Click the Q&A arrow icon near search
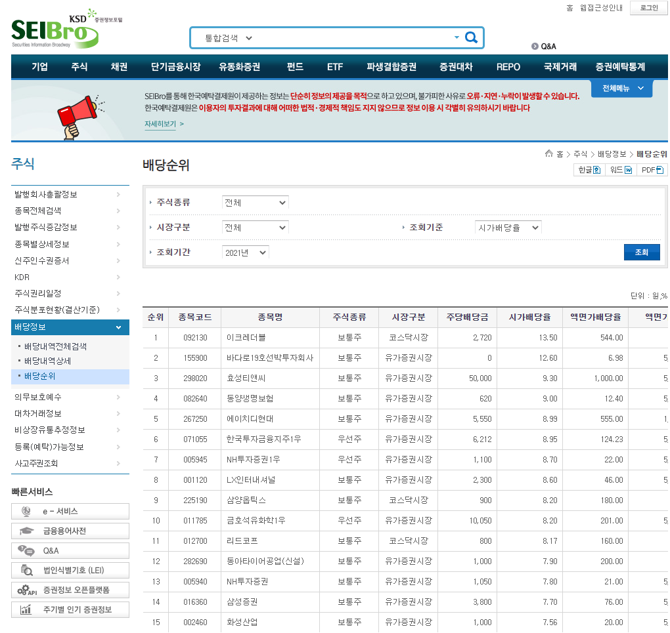The height and width of the screenshot is (633, 670). point(535,46)
